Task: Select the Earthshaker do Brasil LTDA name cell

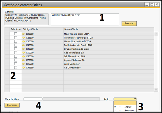Action: pyautogui.click(x=109, y=45)
